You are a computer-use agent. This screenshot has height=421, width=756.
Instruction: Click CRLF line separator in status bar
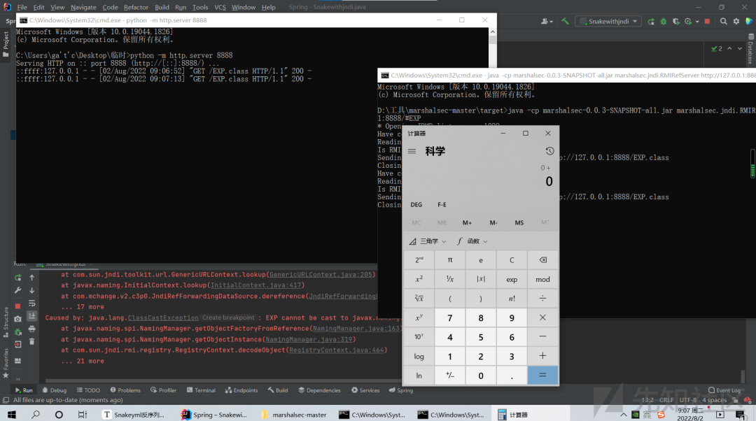pyautogui.click(x=666, y=400)
